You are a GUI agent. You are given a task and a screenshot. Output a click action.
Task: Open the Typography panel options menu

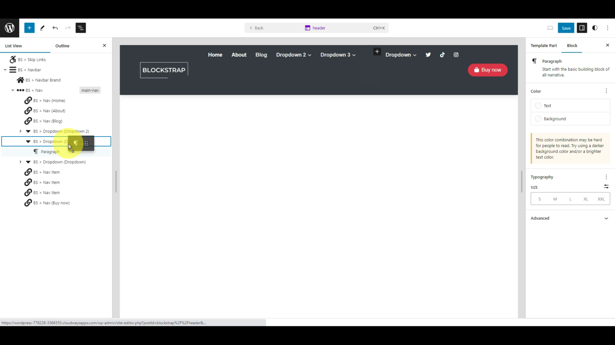pos(606,177)
